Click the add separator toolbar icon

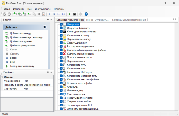coord(29,14)
